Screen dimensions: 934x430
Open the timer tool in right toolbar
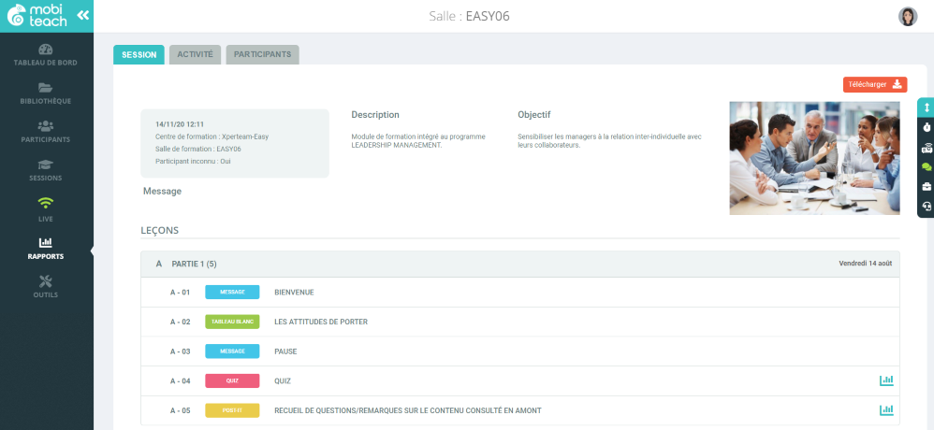(x=927, y=127)
